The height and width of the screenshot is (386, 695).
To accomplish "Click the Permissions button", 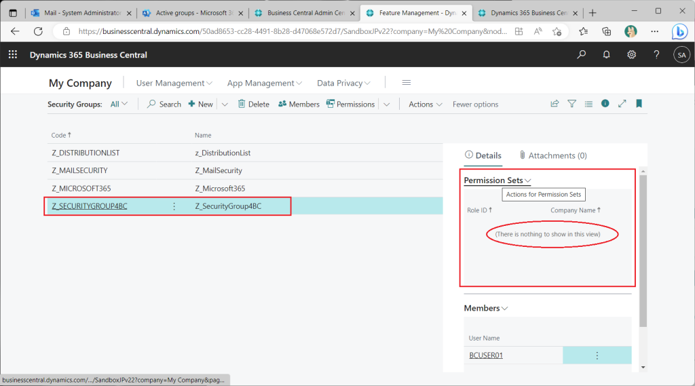I will coord(351,104).
